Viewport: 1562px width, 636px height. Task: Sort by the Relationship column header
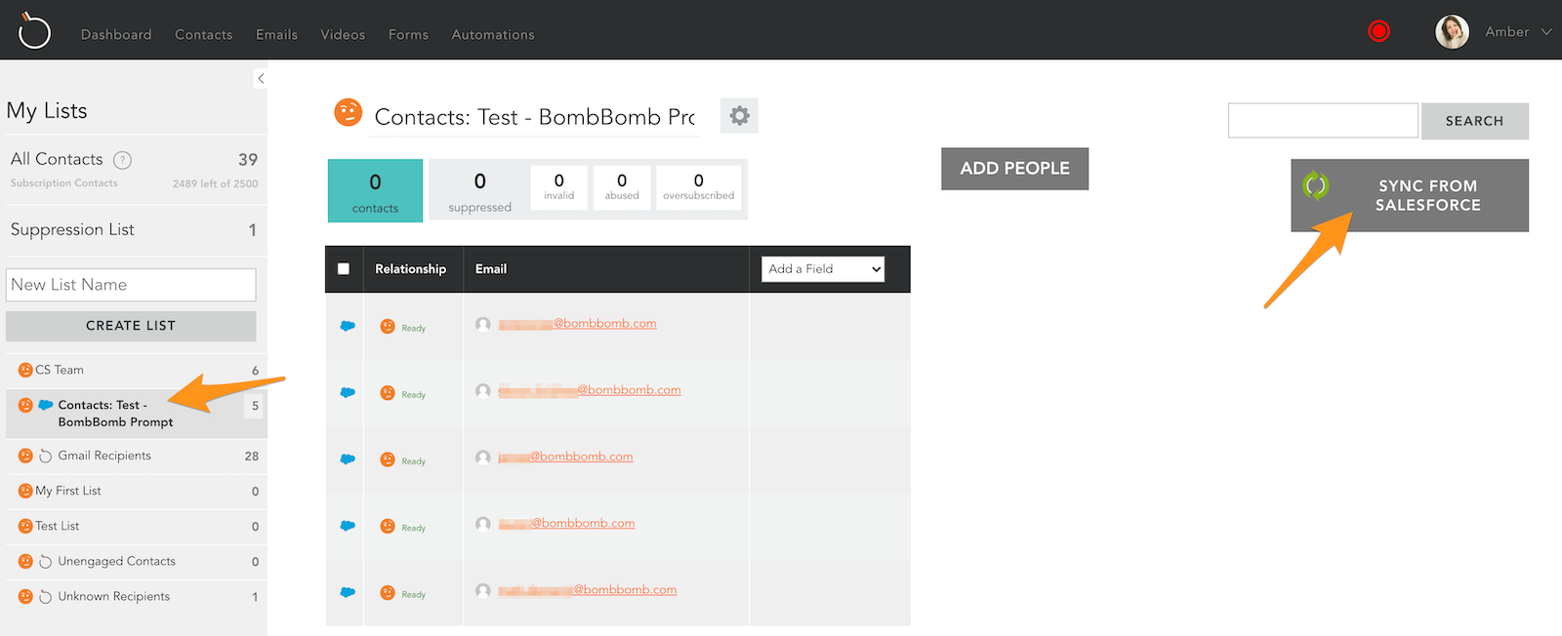(x=410, y=268)
